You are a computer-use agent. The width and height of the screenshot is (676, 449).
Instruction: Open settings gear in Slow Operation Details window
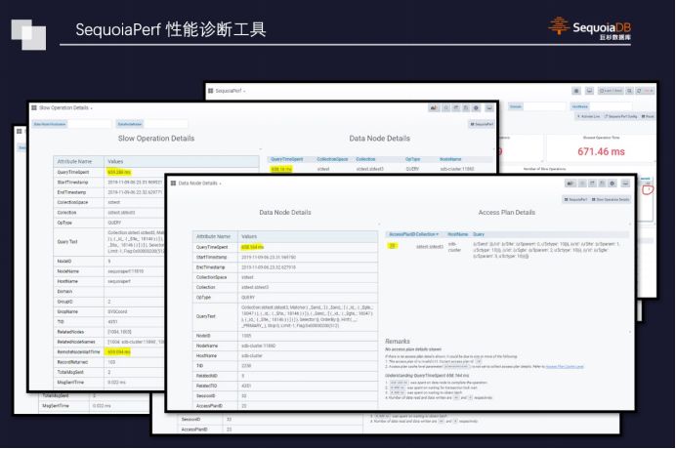[476, 108]
